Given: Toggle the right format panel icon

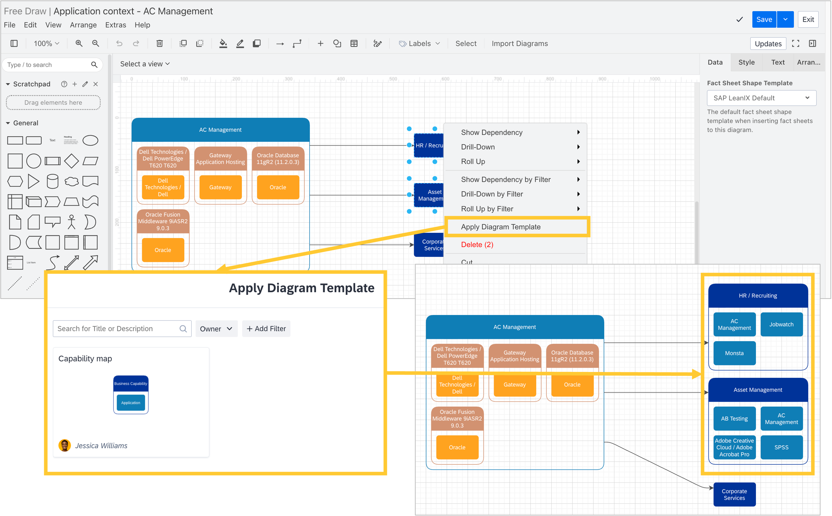Looking at the screenshot, I should [x=812, y=43].
